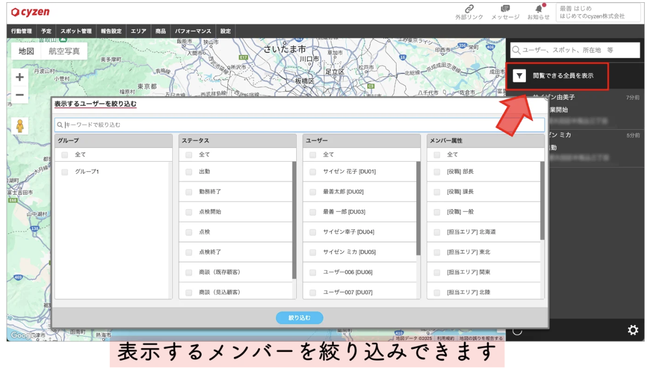
Task: Focus the ユーザー、スポット、所在地 search field
Action: coord(575,50)
